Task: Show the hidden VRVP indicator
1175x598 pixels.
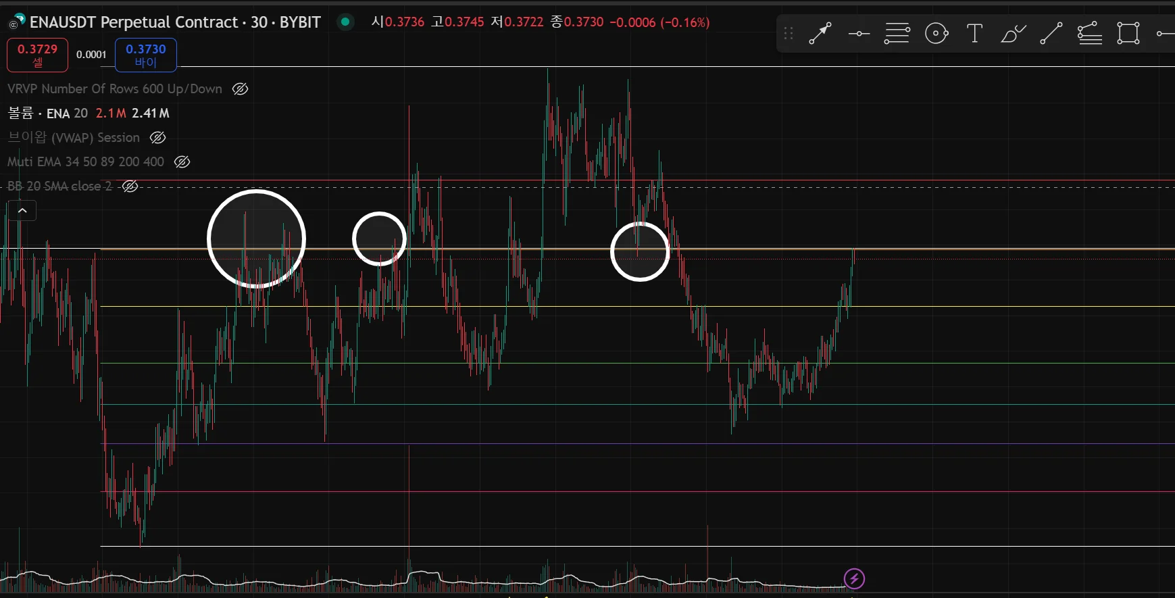Action: pos(240,89)
